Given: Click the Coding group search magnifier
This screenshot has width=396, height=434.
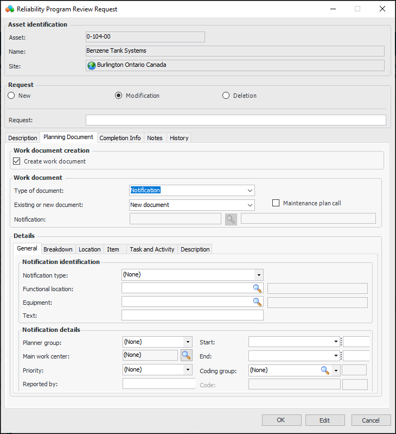Looking at the screenshot, I should pos(325,370).
